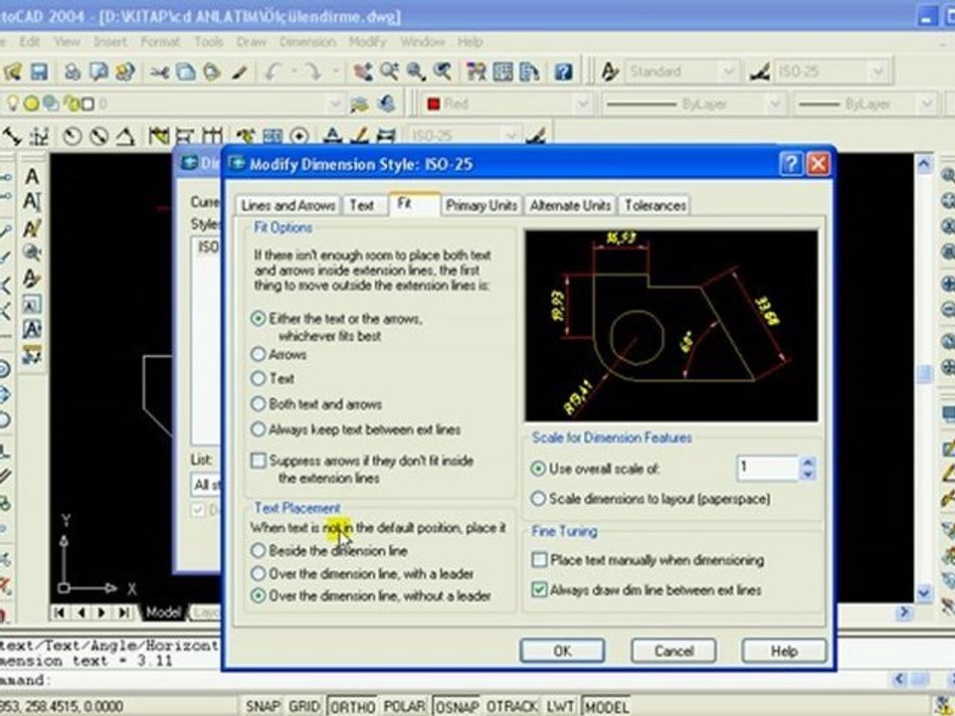Select Scale dimensions to layout (paperspace)
Screen dimensions: 955x716
pyautogui.click(x=538, y=499)
